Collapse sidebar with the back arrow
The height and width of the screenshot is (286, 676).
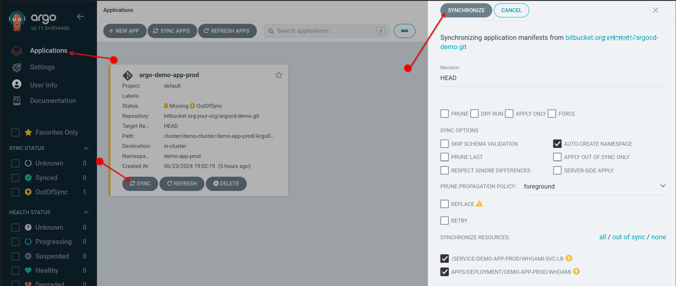(x=80, y=16)
